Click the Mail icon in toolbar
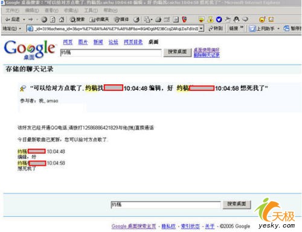This screenshot has width=302, height=232. (x=147, y=19)
